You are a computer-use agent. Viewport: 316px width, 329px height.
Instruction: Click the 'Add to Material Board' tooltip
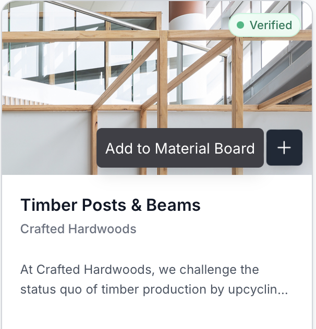[180, 148]
